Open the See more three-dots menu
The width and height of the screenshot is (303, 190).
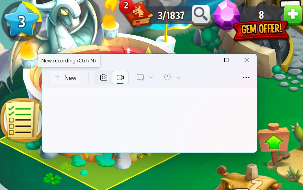tap(246, 78)
